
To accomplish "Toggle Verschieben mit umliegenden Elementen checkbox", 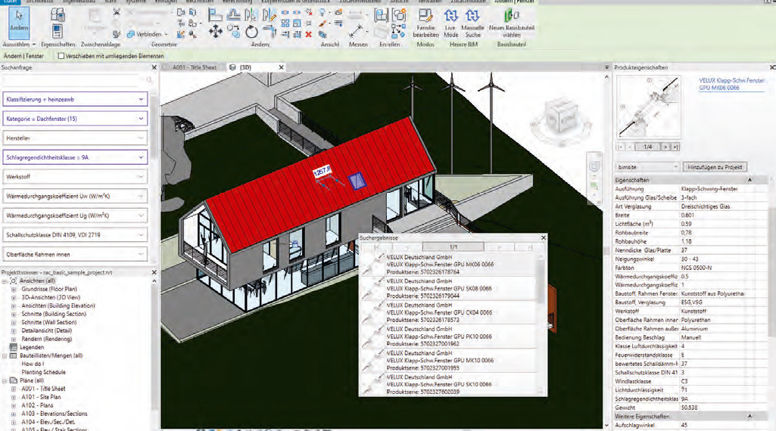I will pyautogui.click(x=61, y=56).
